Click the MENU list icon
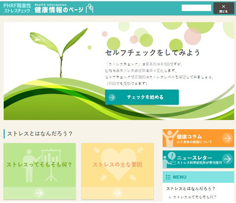This screenshot has width=236, height=203. coord(168,177)
